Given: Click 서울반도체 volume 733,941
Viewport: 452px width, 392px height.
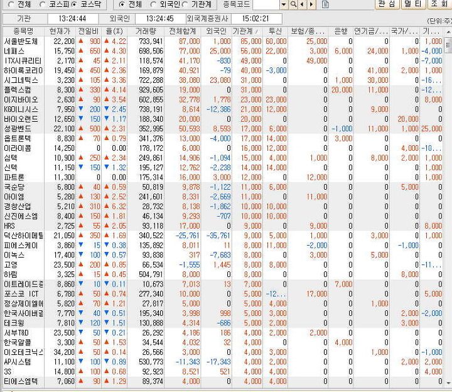Looking at the screenshot, I should (x=151, y=41).
